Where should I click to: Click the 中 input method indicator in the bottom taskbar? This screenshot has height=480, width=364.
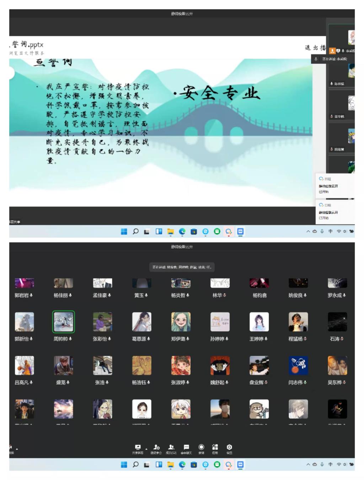(330, 464)
